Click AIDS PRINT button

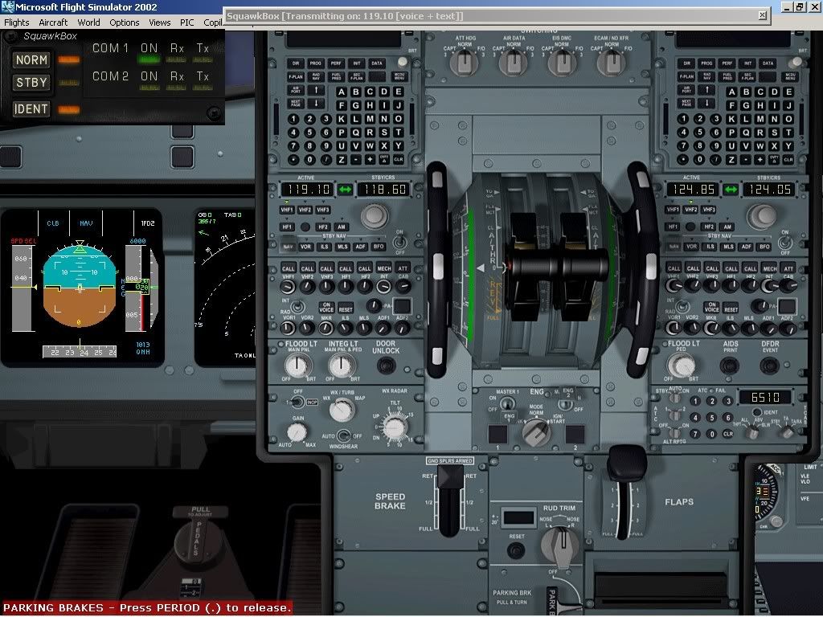(730, 366)
